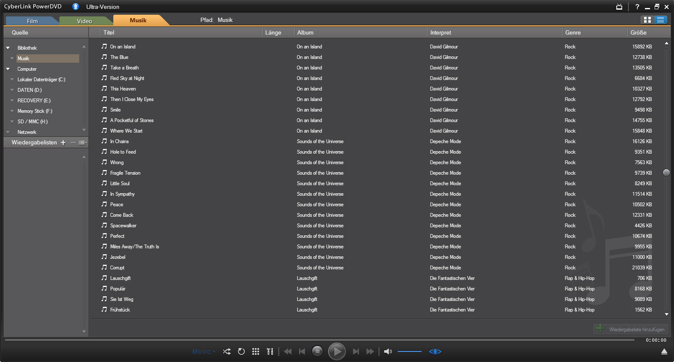Screen dimensions: 674x362
Task: Click note icon beside "Wrong"
Action: click(x=104, y=162)
